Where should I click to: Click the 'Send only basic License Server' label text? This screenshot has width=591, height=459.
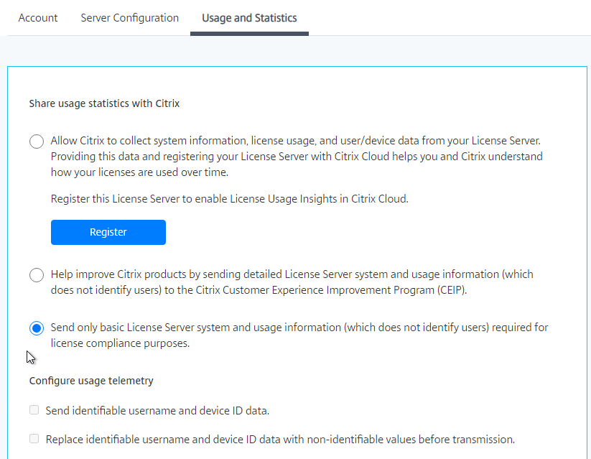point(299,335)
